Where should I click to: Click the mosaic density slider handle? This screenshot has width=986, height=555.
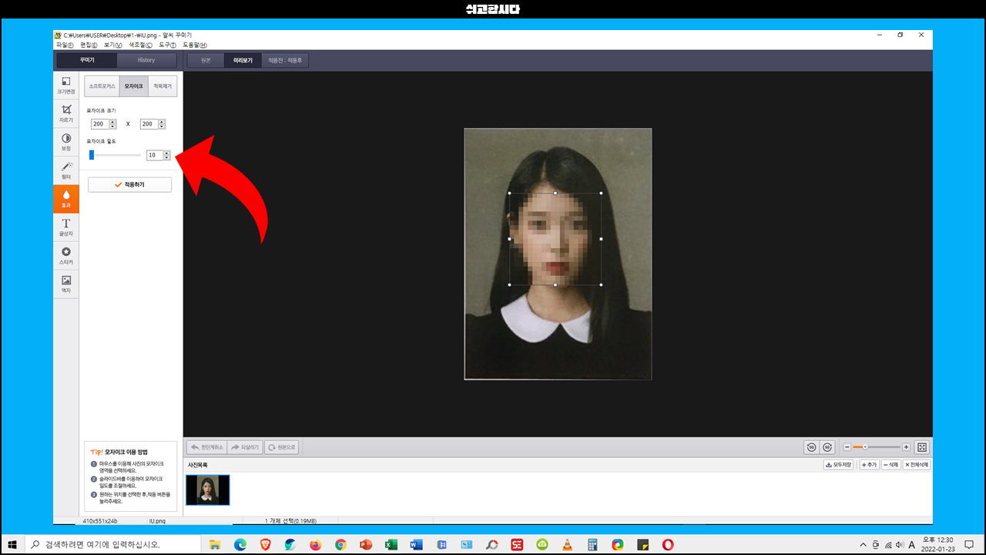pos(92,155)
